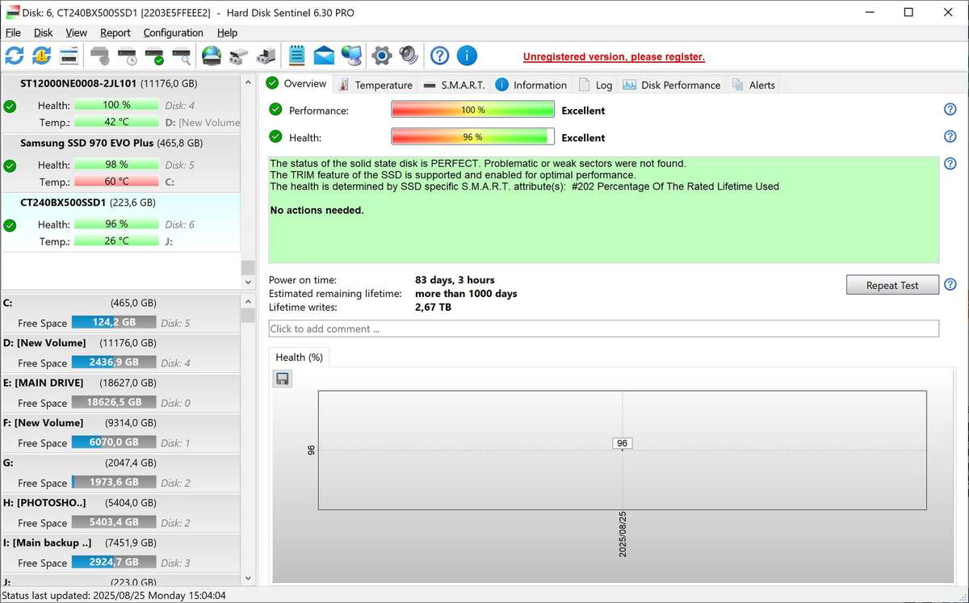969x603 pixels.
Task: Click the blue refresh arrows toolbar icon
Action: (x=15, y=56)
